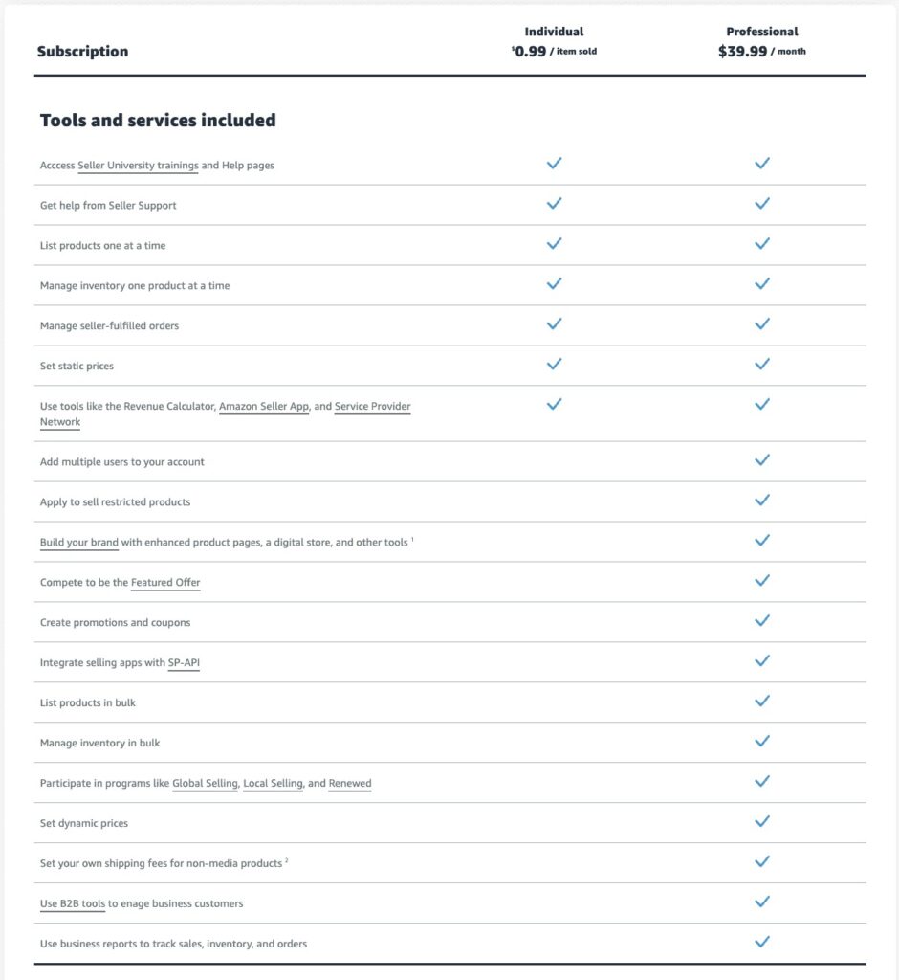899x980 pixels.
Task: Click Professional checkmark for Set dynamic prices
Action: tap(762, 822)
